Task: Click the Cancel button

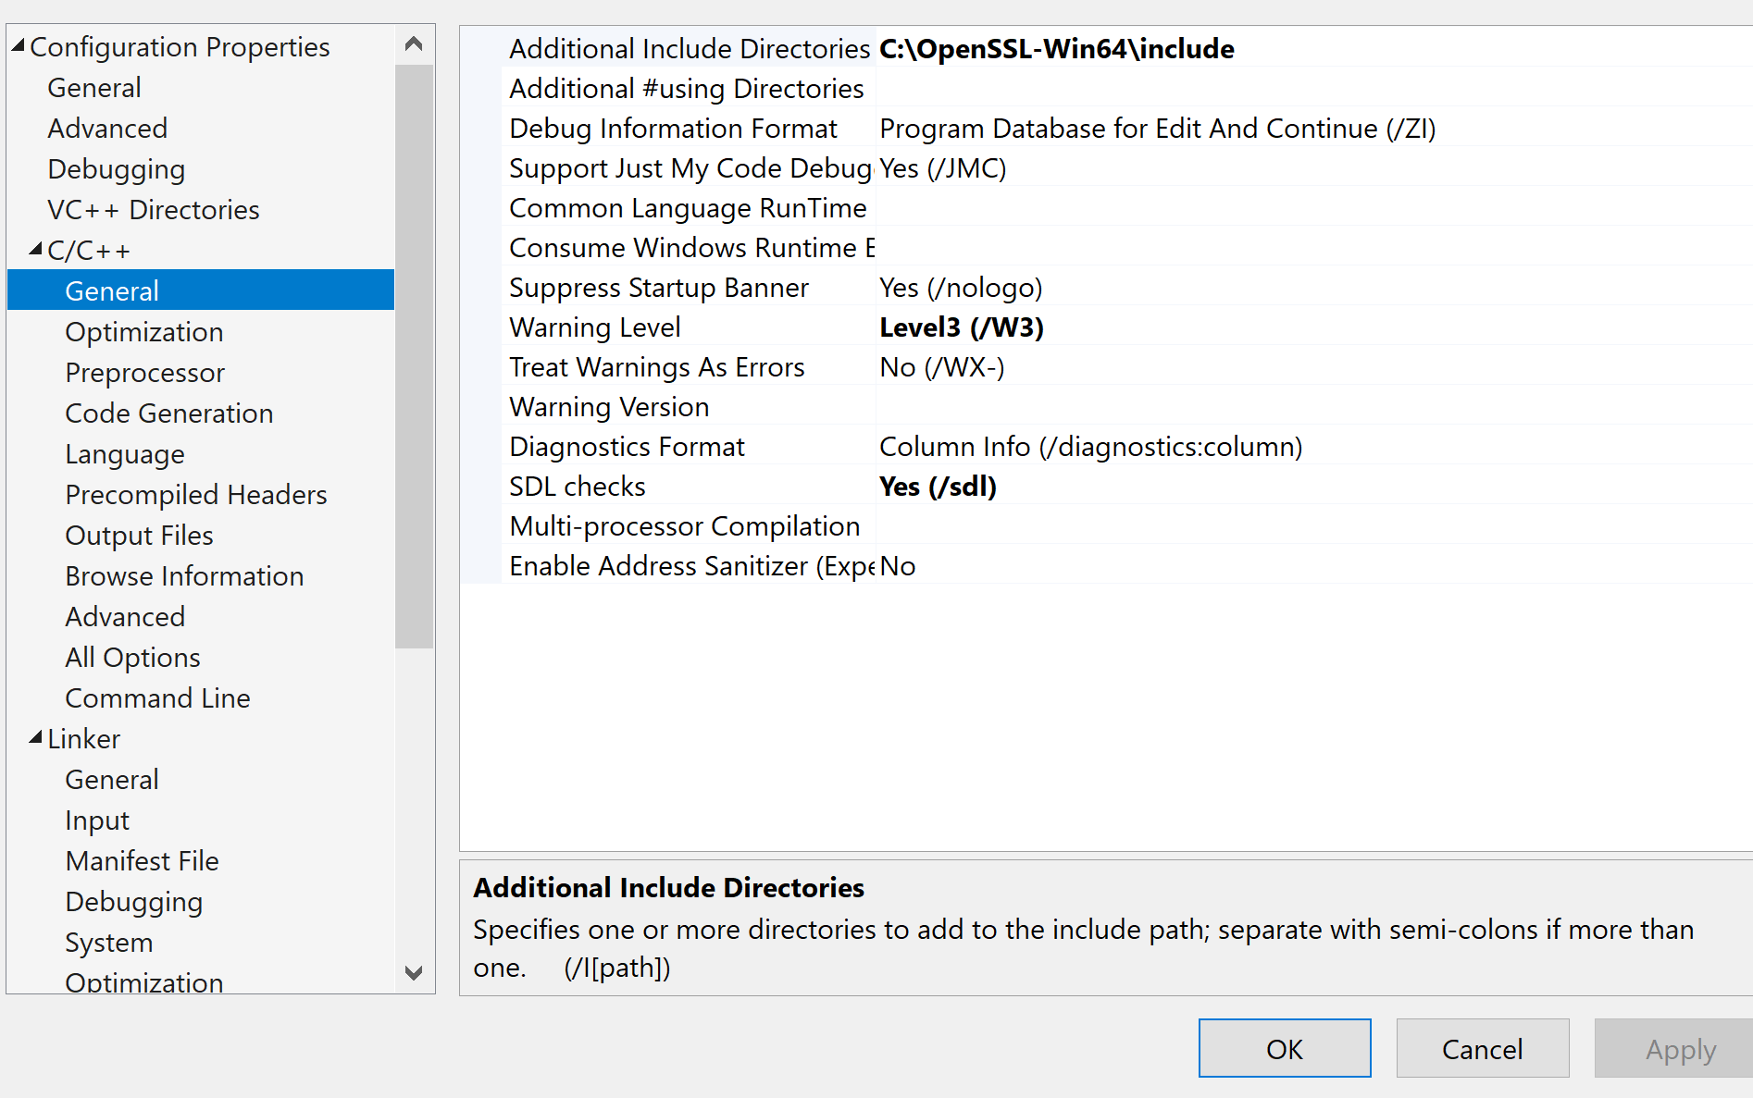Action: click(1482, 1048)
